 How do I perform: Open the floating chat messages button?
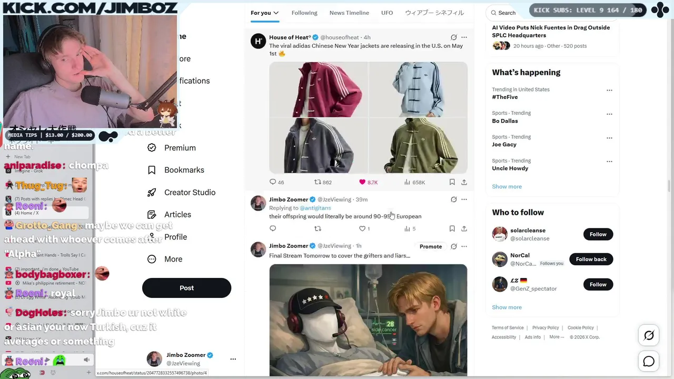pos(649,361)
